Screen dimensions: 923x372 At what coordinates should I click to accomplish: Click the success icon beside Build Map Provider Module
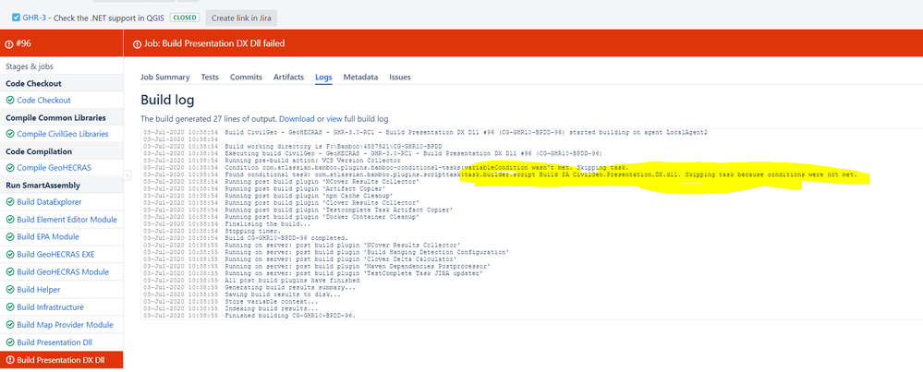(x=10, y=325)
